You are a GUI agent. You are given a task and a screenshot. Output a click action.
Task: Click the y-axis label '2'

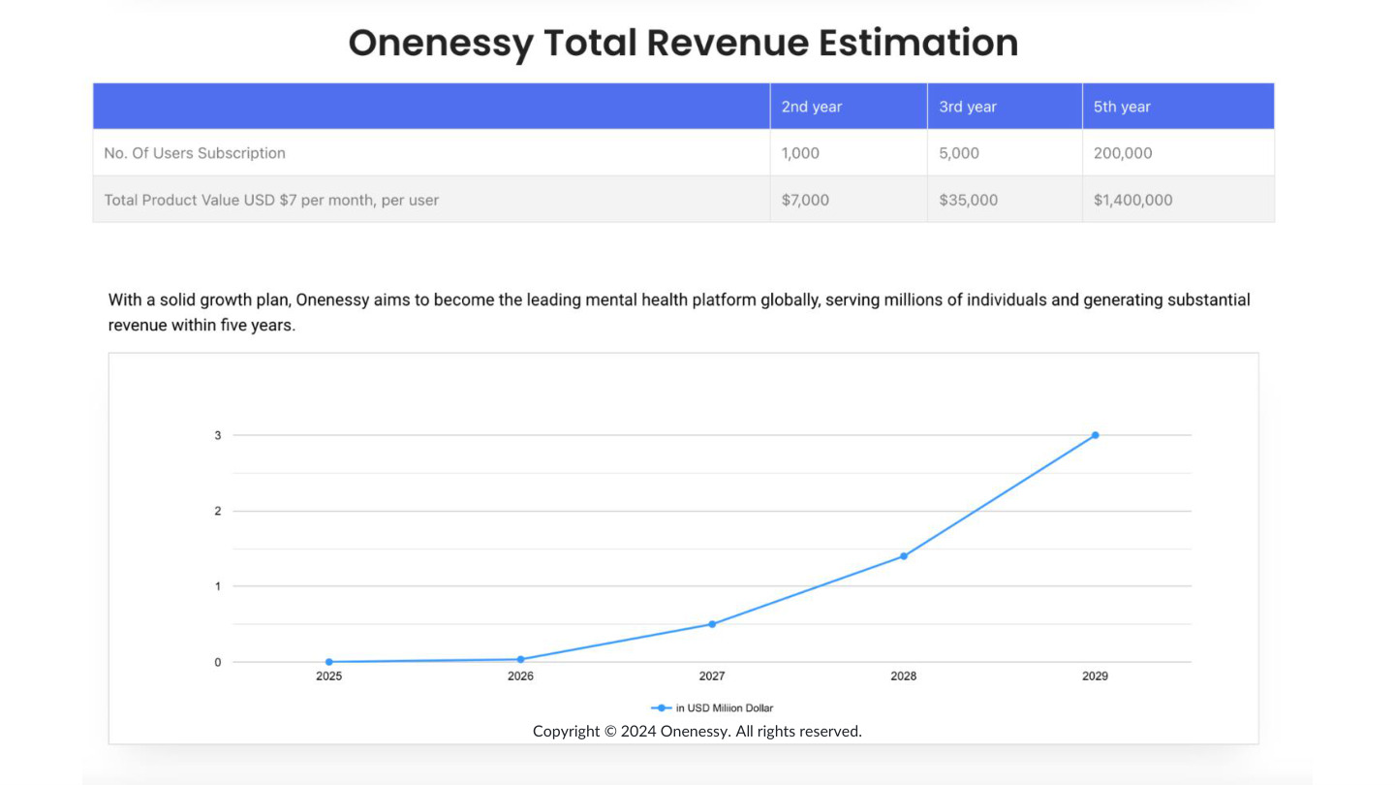pos(218,512)
